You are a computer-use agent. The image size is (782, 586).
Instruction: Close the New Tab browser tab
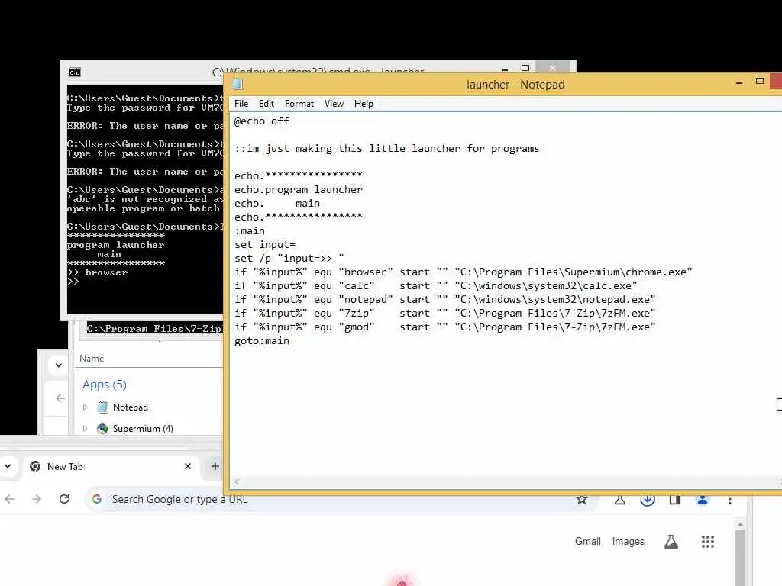coord(188,466)
